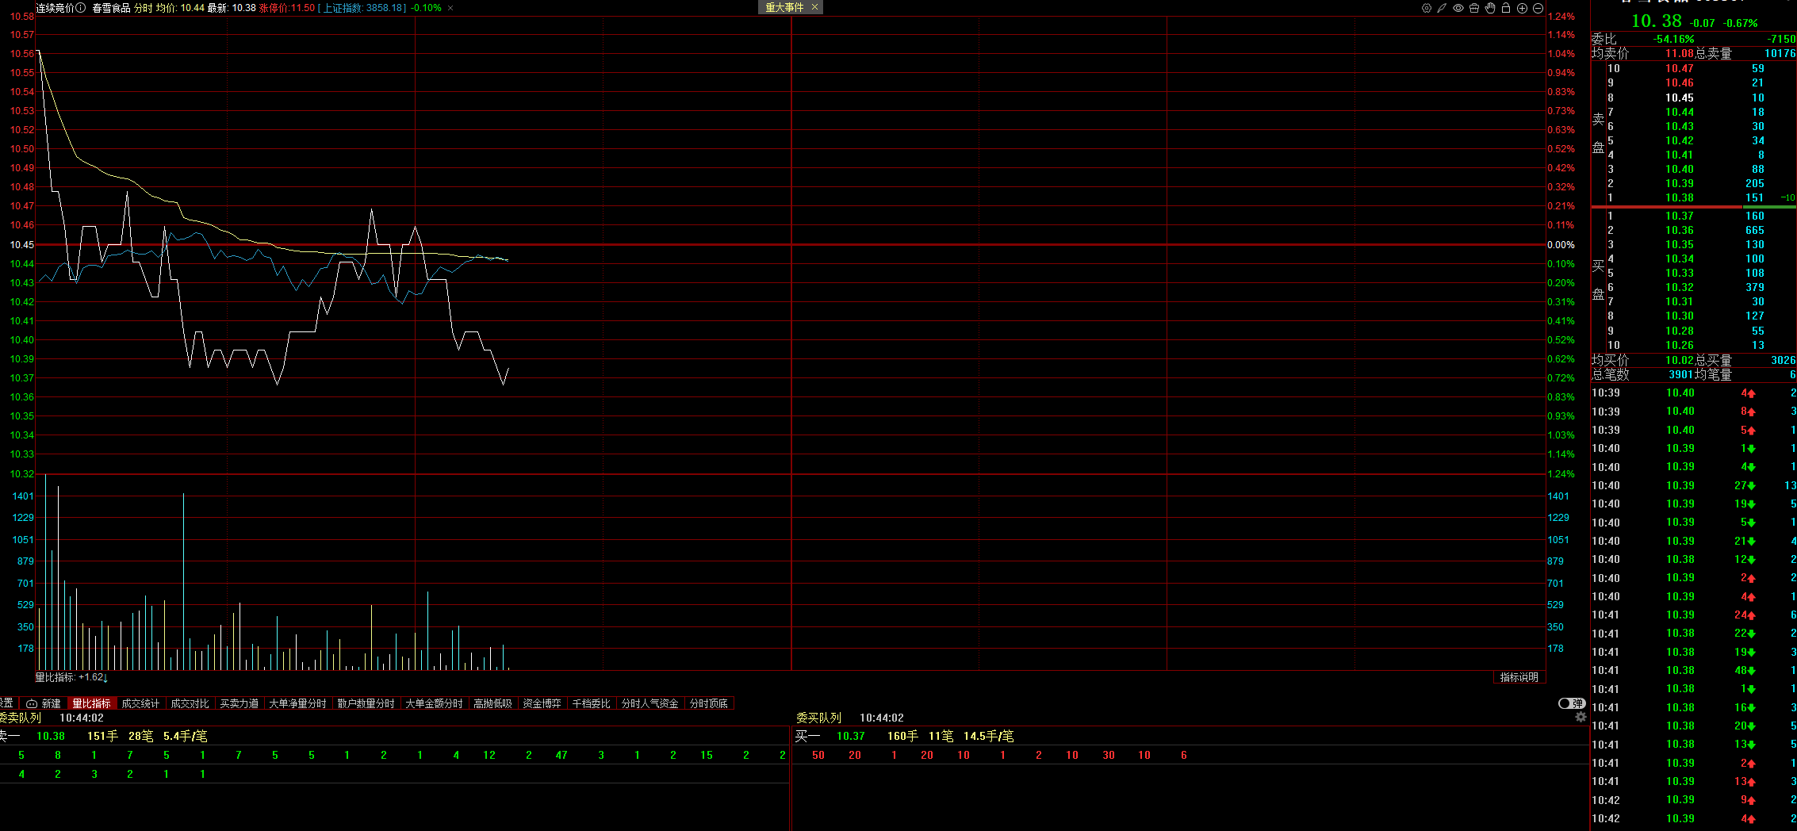Click the 上证指数: 3858.18 readout
1797x831 pixels.
coord(364,8)
